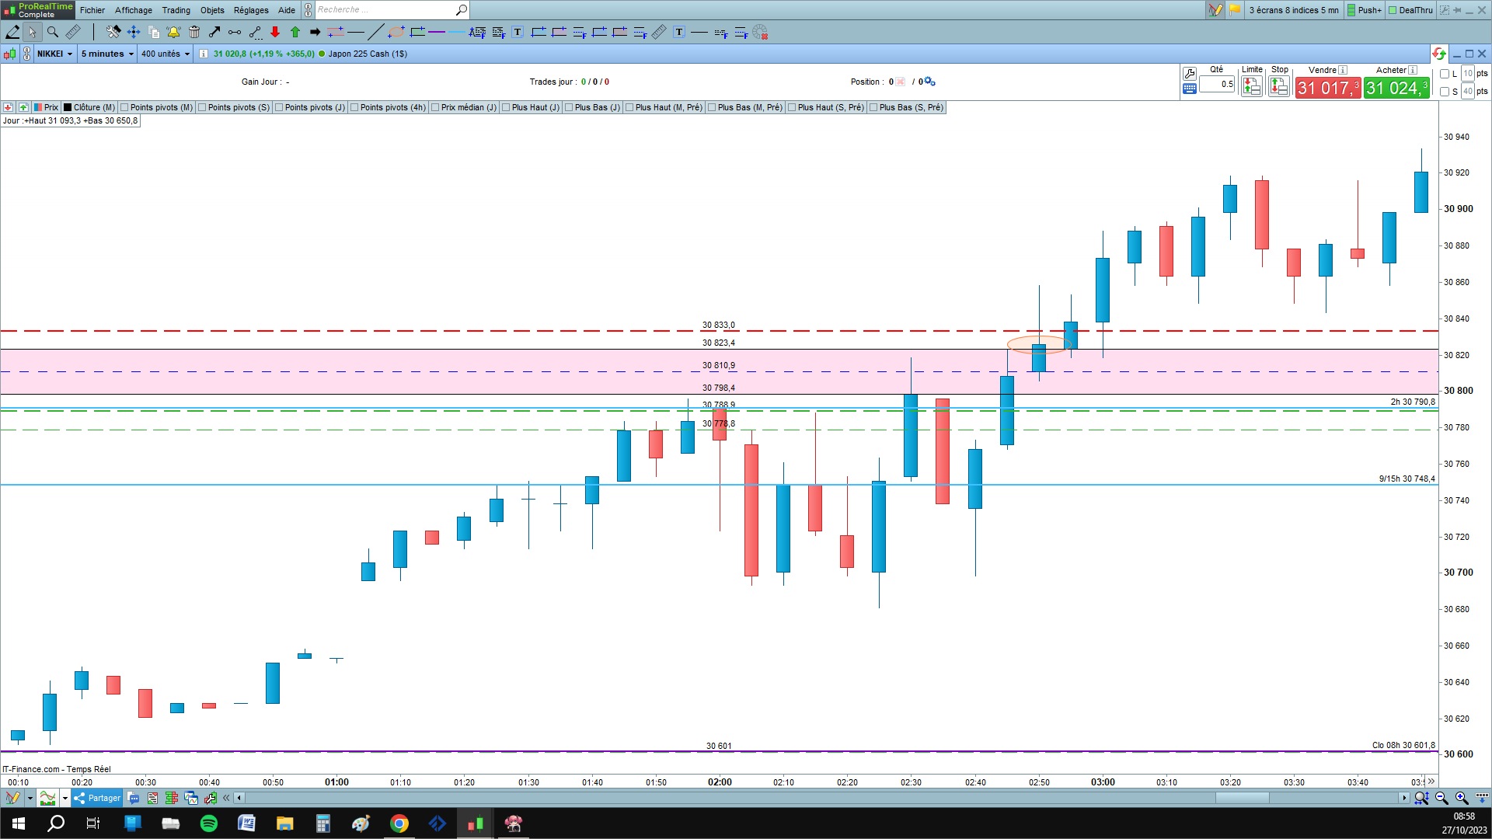Toggle the Prix médian (J) checkbox
Screen dimensions: 1492x839
(x=436, y=107)
